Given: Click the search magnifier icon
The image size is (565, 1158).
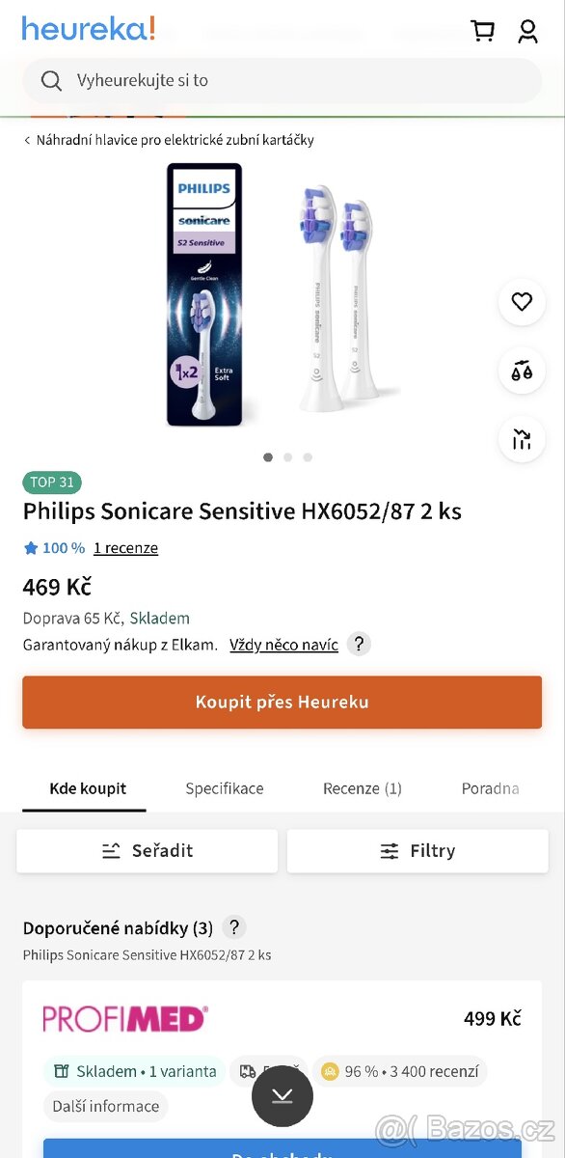Looking at the screenshot, I should (51, 80).
